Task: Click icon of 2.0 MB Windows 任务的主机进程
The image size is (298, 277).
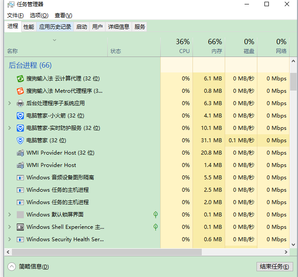Action: coord(20,202)
